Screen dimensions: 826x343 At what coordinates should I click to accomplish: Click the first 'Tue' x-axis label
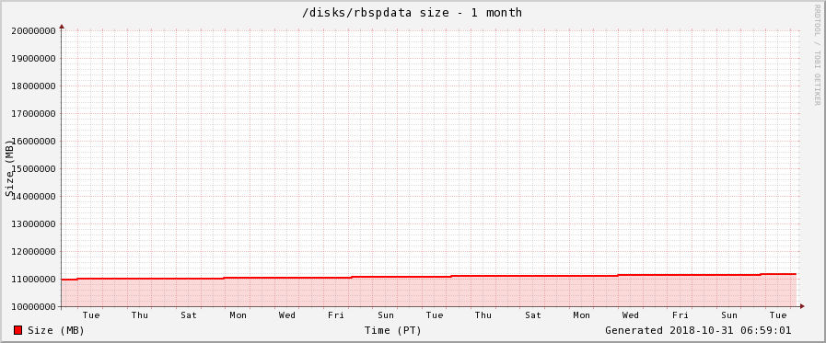point(91,315)
